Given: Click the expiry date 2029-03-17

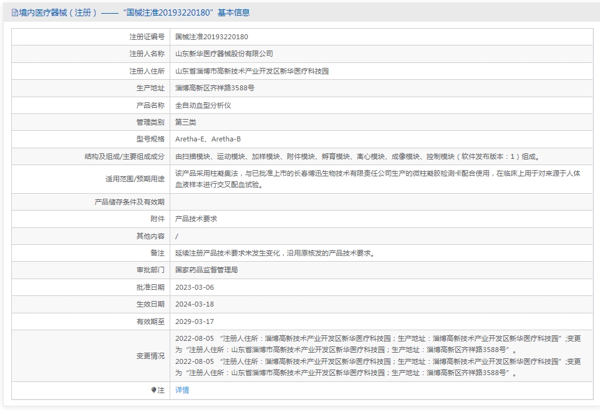Looking at the screenshot, I should pos(195,322).
